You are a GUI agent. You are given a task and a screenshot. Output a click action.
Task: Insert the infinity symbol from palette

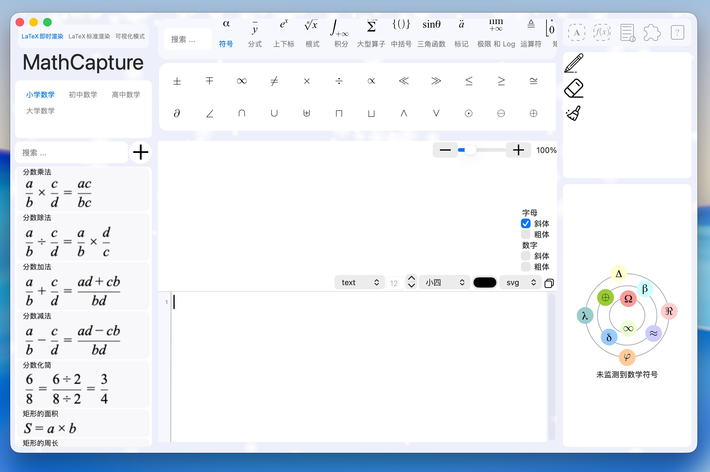[242, 81]
